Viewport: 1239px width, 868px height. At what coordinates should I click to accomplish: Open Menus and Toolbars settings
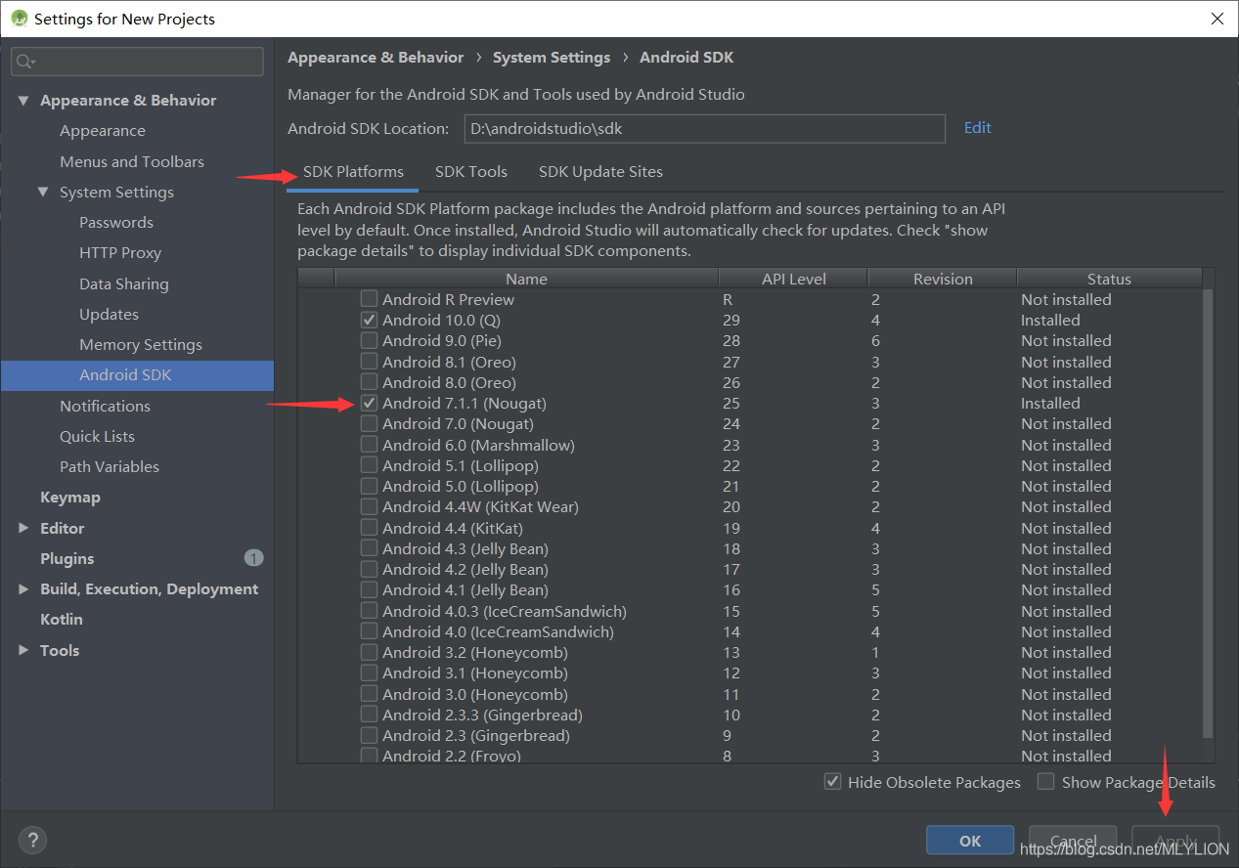(x=132, y=161)
